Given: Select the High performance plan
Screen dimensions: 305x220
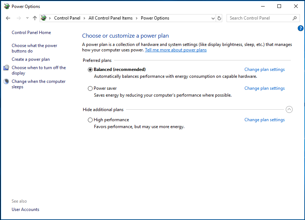Looking at the screenshot, I should pos(90,119).
